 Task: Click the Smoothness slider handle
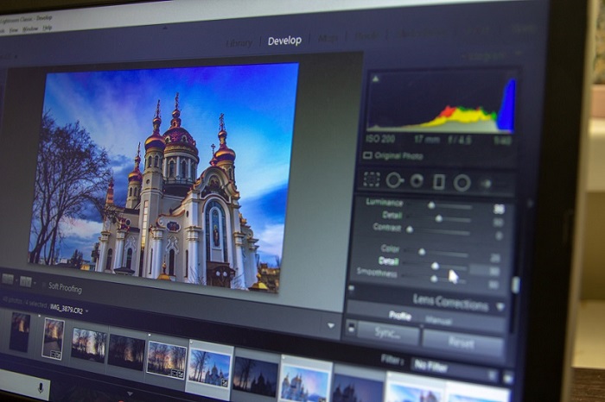(434, 279)
